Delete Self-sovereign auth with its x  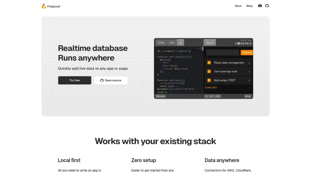[x=249, y=71]
